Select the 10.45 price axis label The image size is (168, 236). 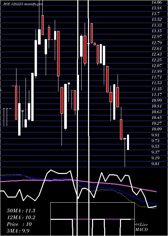click(157, 118)
